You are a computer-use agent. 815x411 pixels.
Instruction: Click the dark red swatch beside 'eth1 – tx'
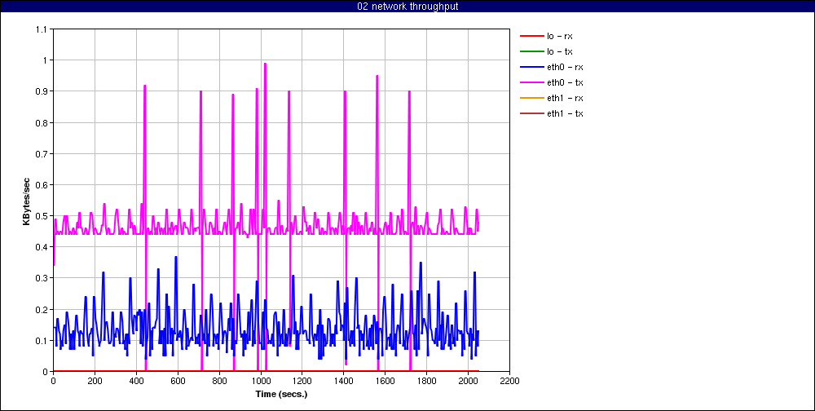(531, 113)
